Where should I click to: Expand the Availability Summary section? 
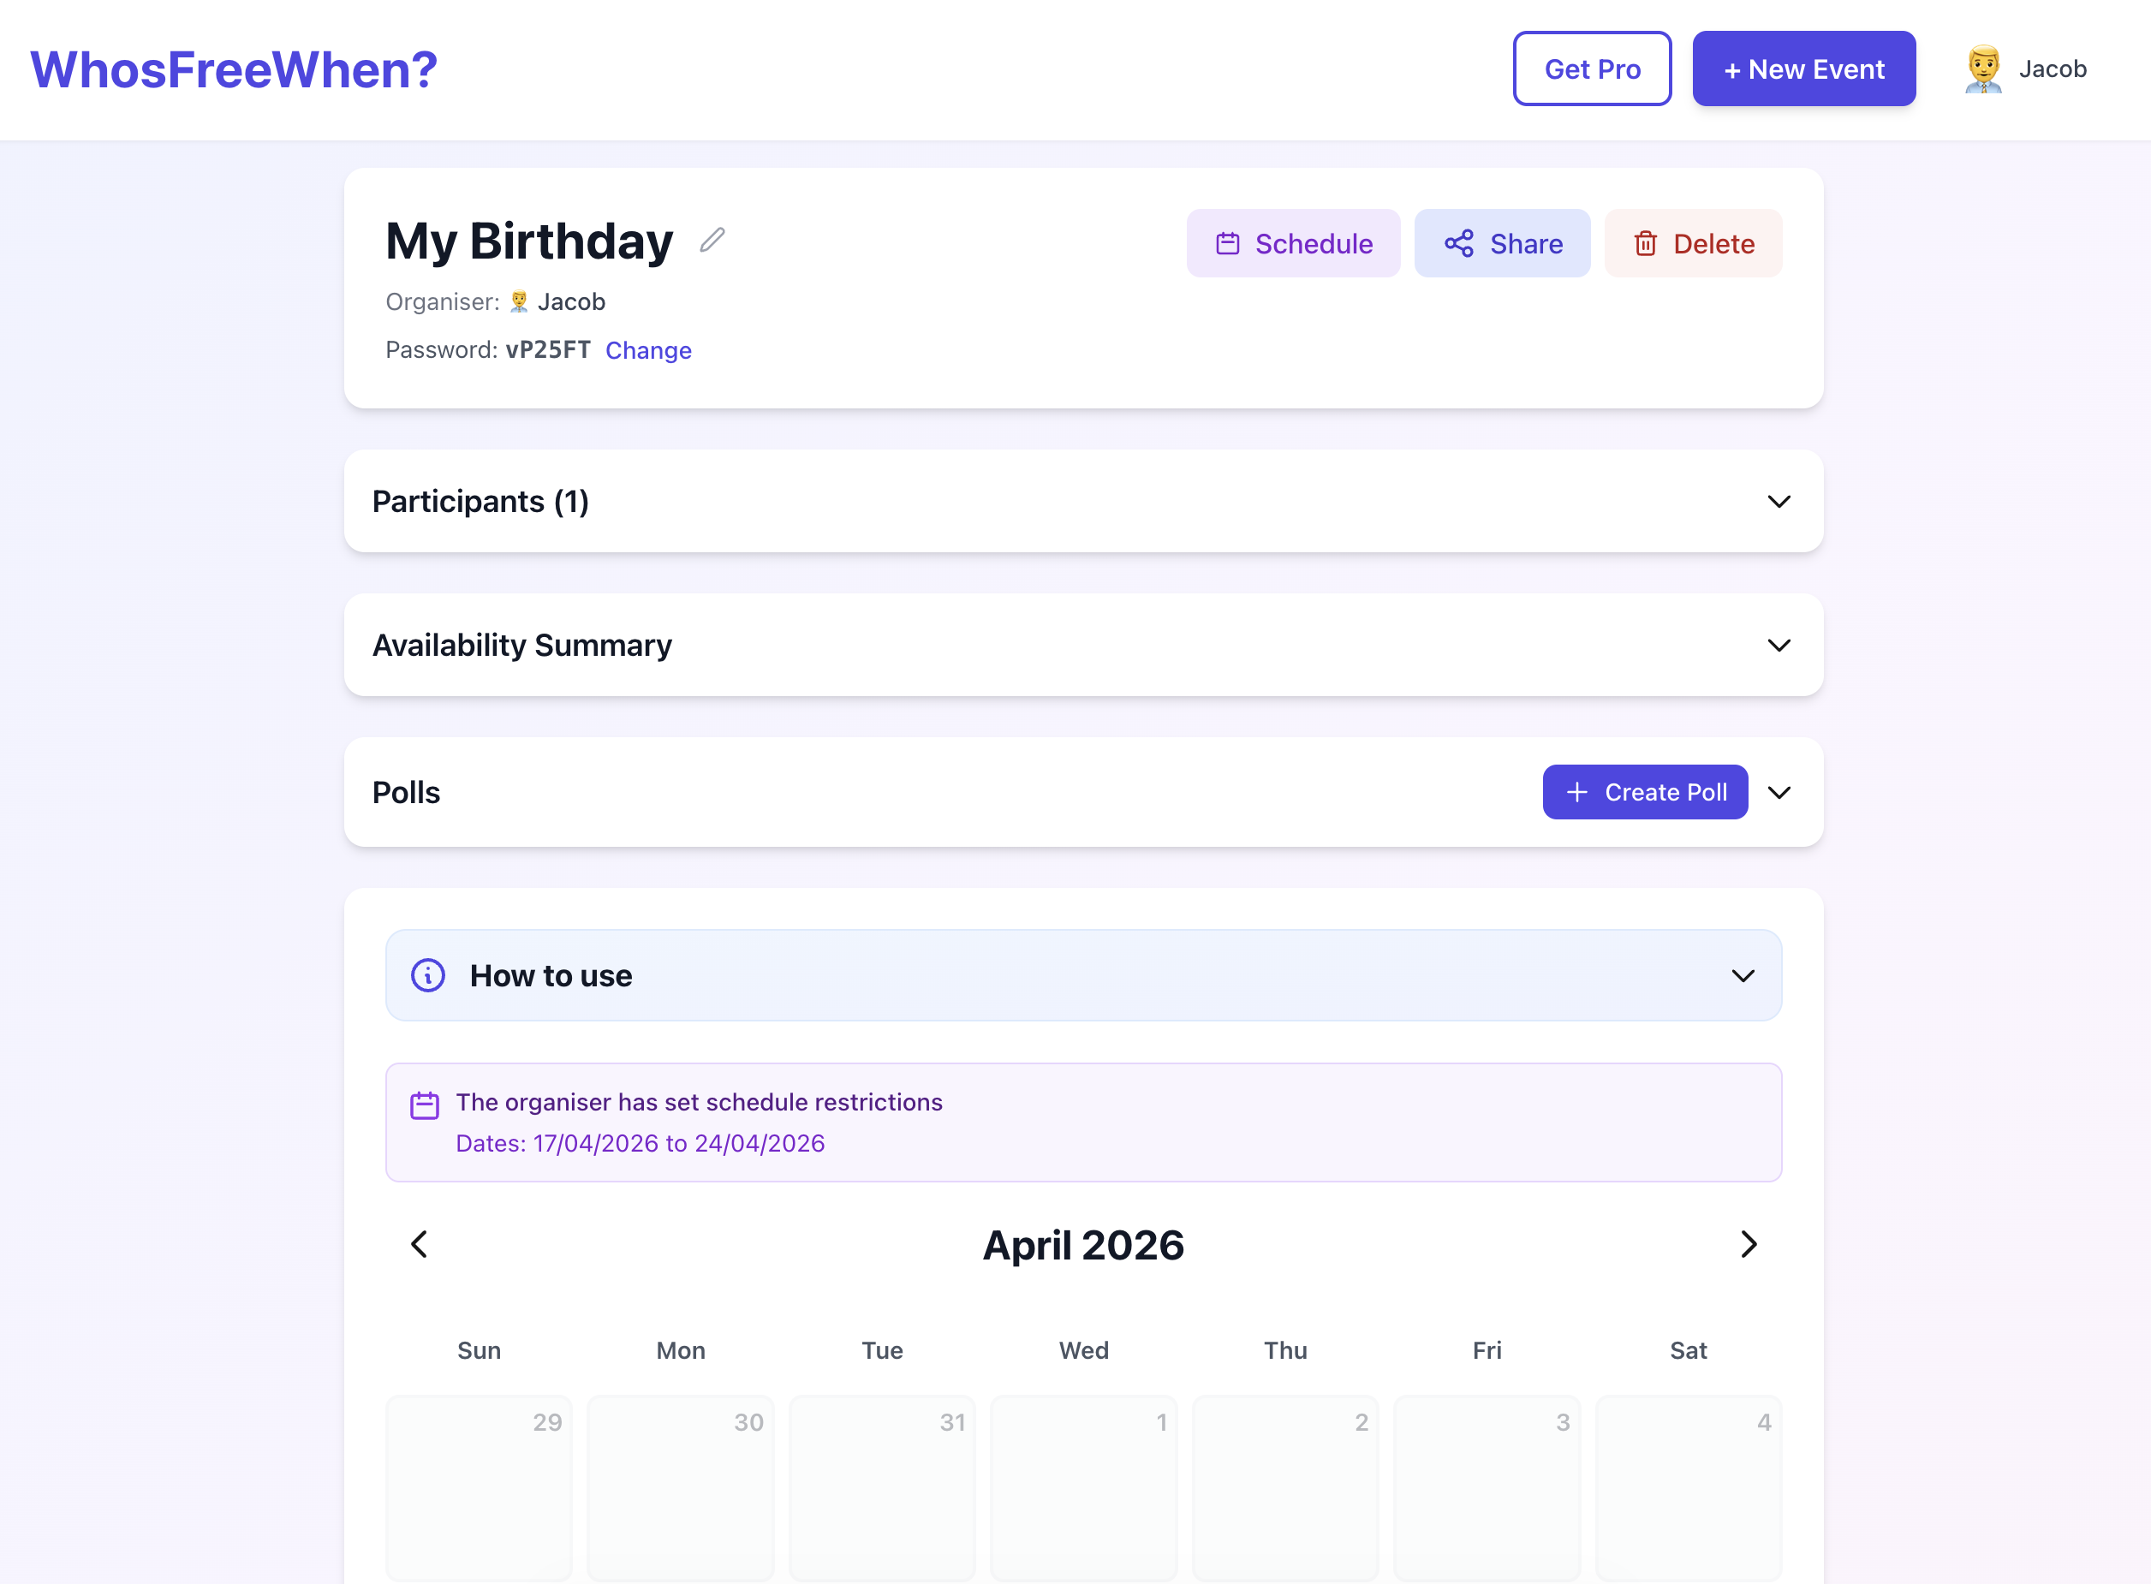coord(1779,646)
